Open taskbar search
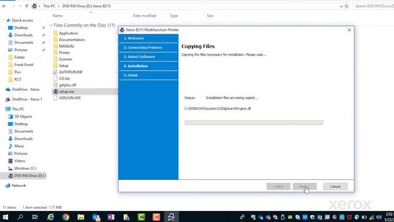Screen dimensions: 394x222 point(20,217)
